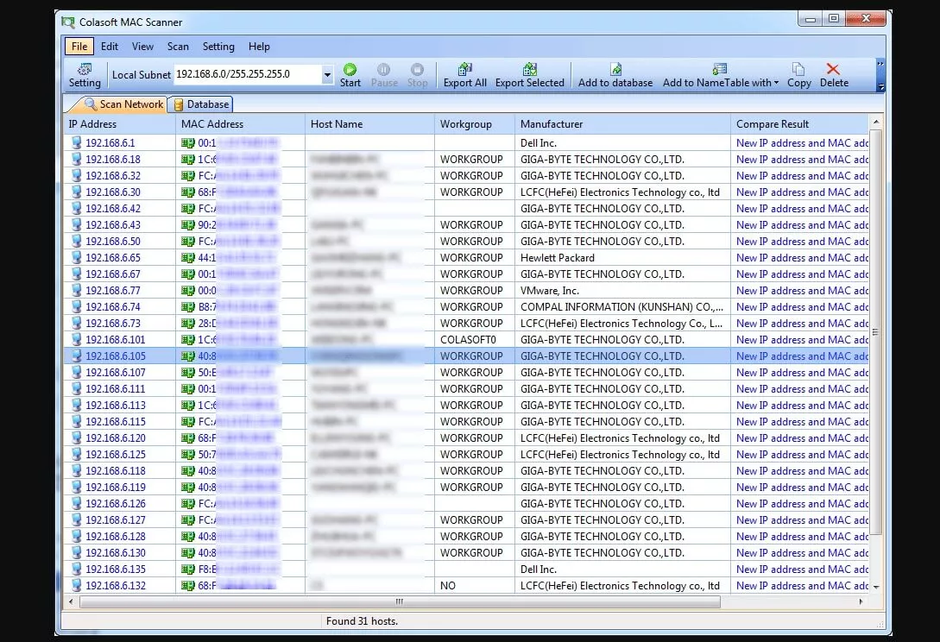The width and height of the screenshot is (940, 642).
Task: Sort by Workgroup column header
Action: pyautogui.click(x=475, y=124)
